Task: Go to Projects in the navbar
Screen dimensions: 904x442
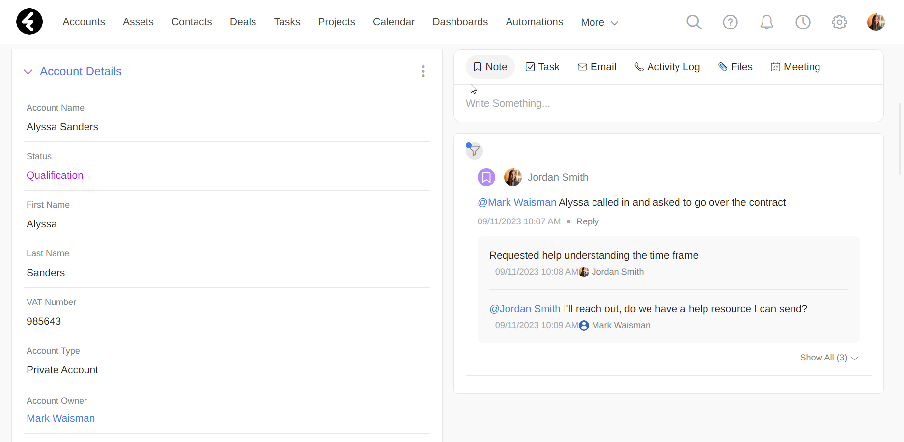Action: pyautogui.click(x=337, y=22)
